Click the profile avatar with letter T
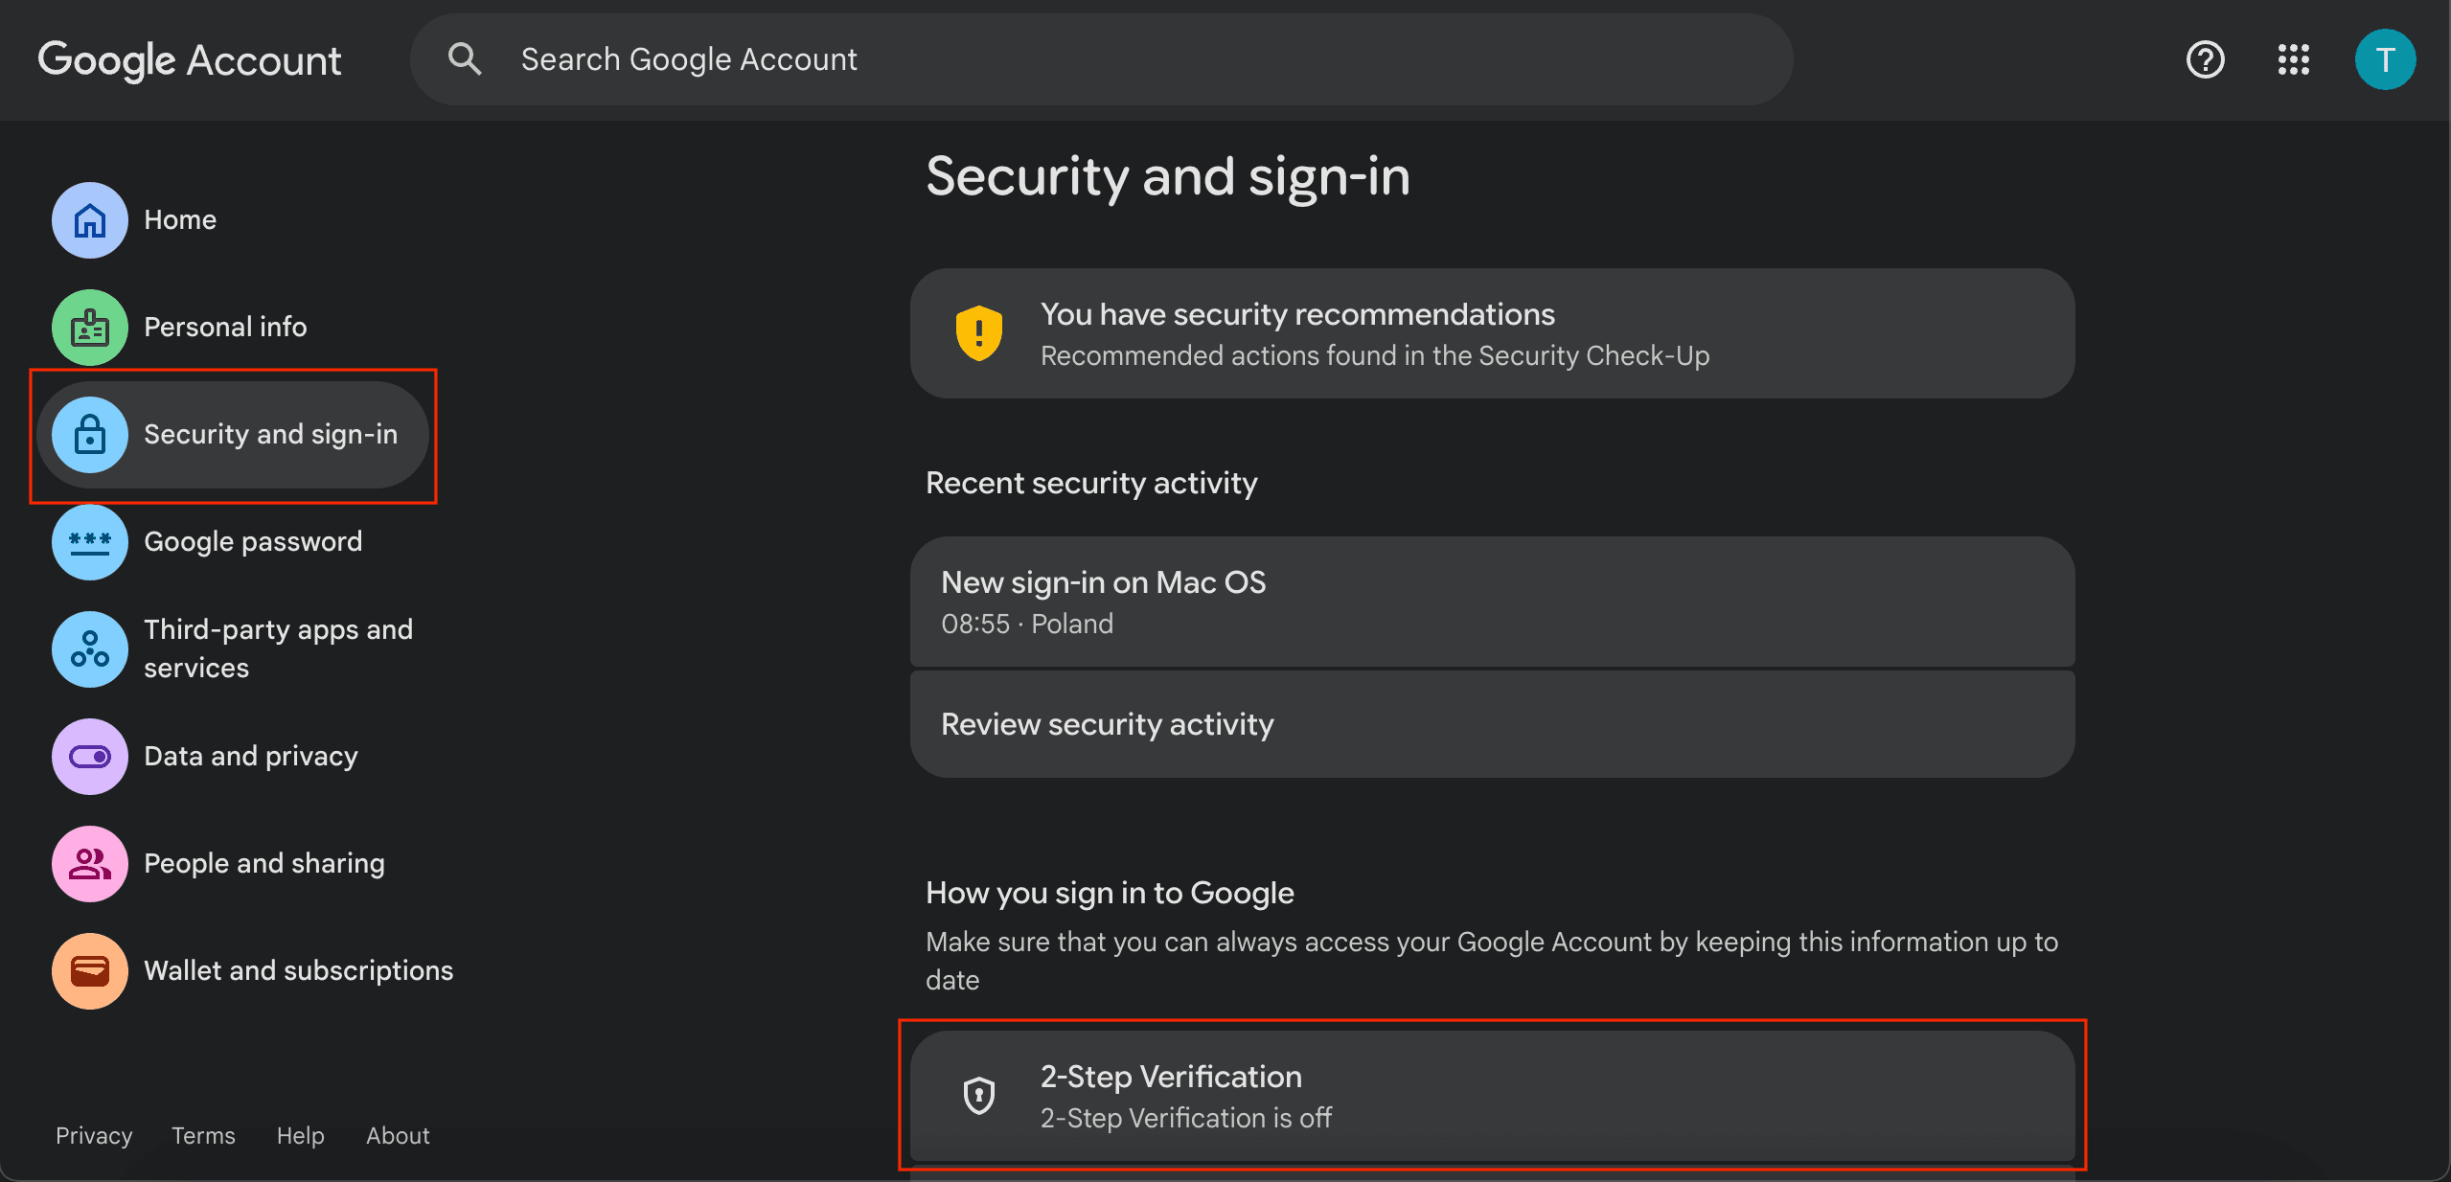 (x=2385, y=59)
